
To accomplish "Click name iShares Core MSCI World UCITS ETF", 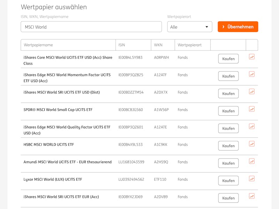I will pyautogui.click(x=68, y=60).
